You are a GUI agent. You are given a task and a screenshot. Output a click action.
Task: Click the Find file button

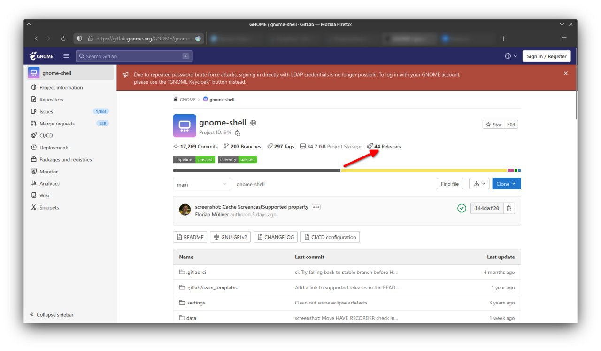click(x=450, y=184)
